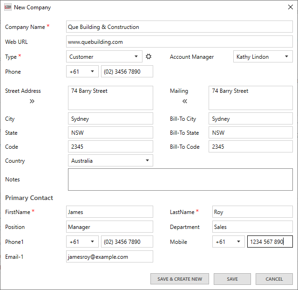Select the Web URL text field
The image size is (298, 290).
179,42
